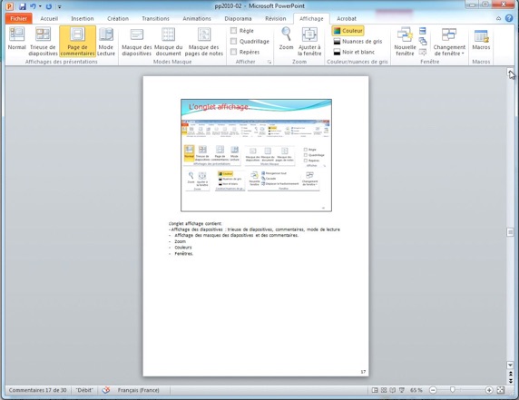Open the Macros button
The height and width of the screenshot is (400, 519).
[x=481, y=40]
